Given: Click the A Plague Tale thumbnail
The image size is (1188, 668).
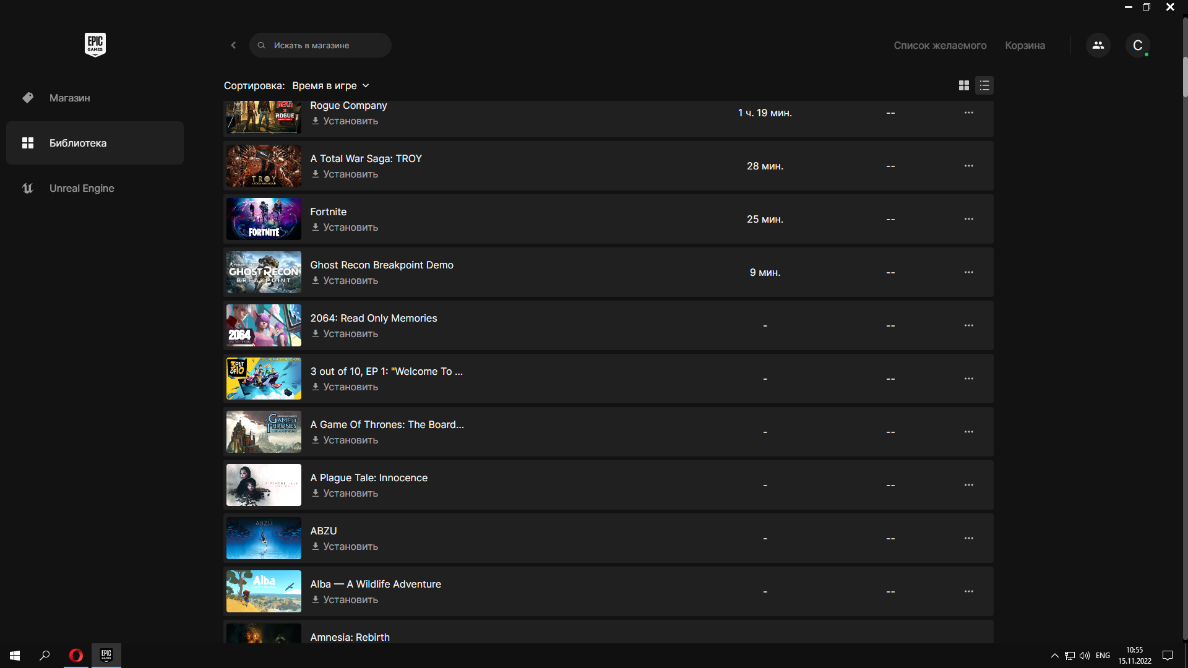Looking at the screenshot, I should pos(264,485).
